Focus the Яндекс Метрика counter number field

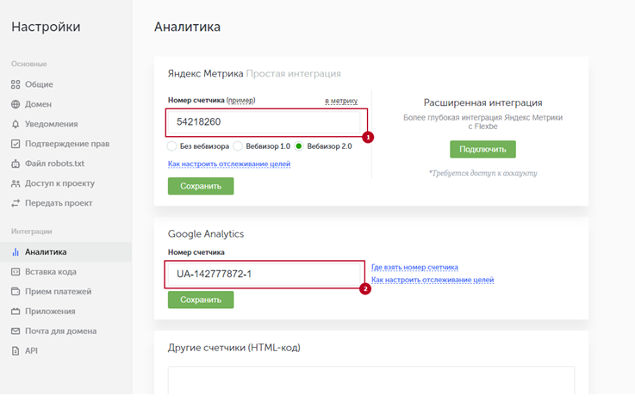tap(264, 122)
